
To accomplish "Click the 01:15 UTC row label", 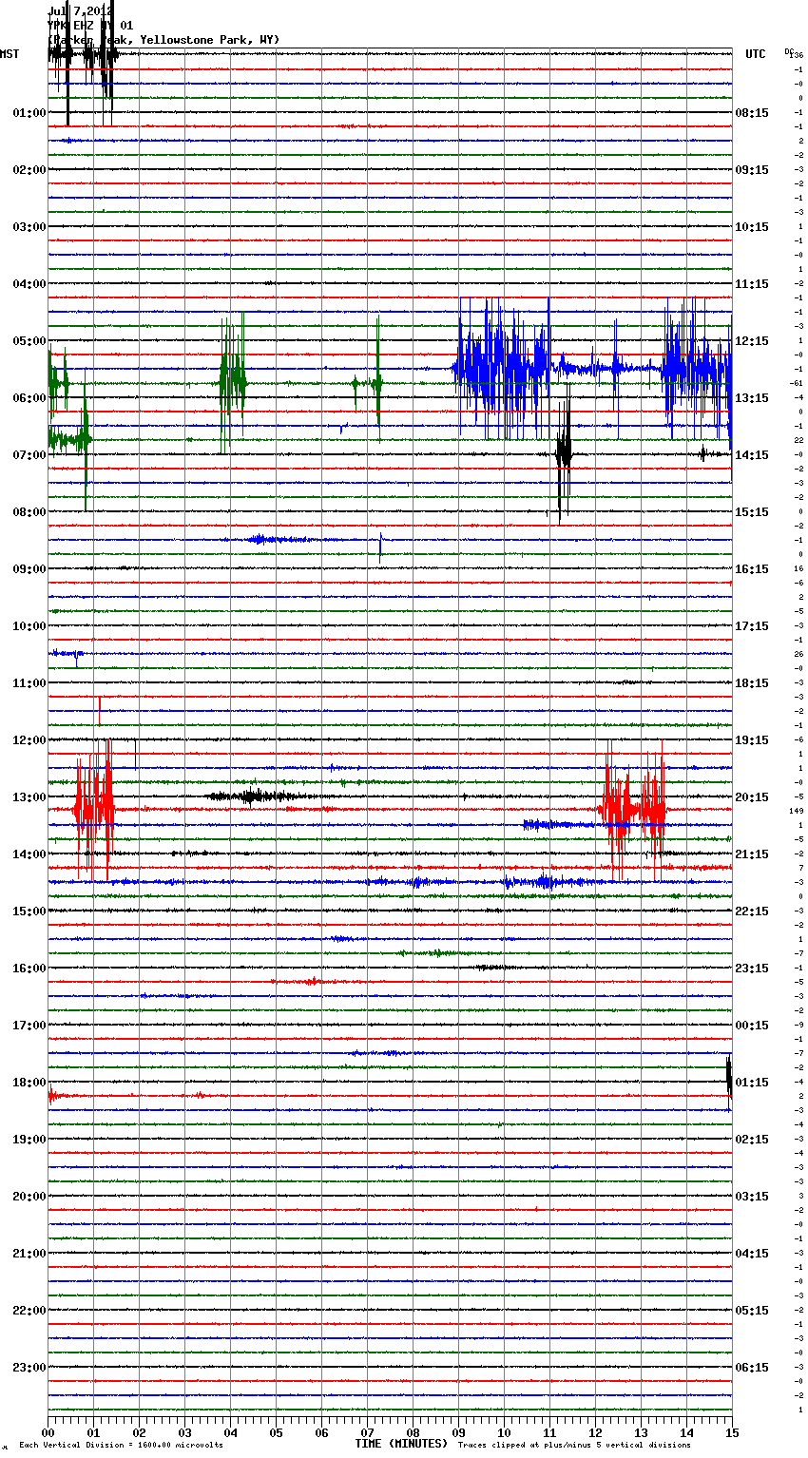I will (752, 1083).
